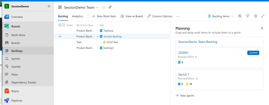
Task: Click the Current badge on 202001
Action: tap(253, 53)
